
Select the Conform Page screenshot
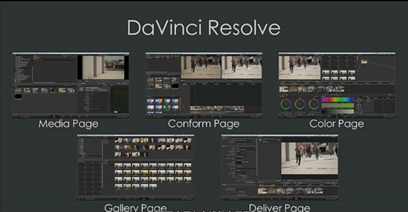[x=204, y=85]
